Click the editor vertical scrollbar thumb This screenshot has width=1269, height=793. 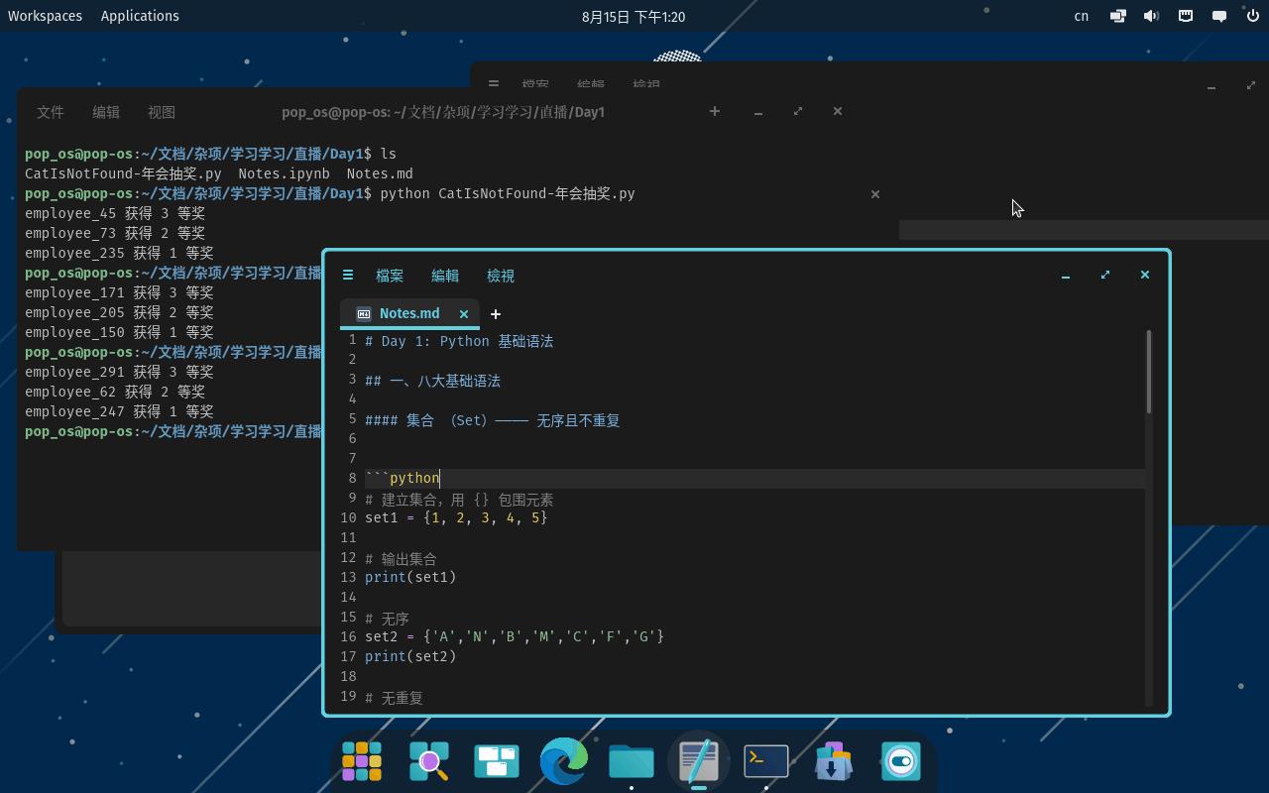1149,372
